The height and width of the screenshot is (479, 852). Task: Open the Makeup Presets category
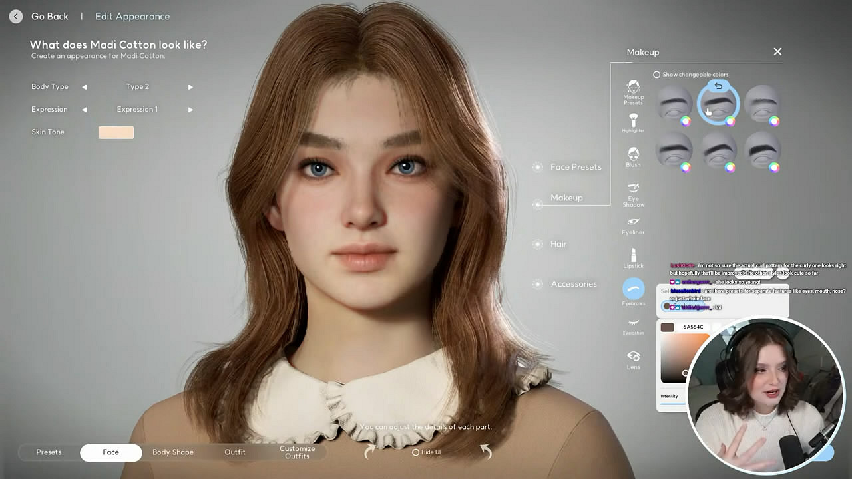pyautogui.click(x=633, y=92)
